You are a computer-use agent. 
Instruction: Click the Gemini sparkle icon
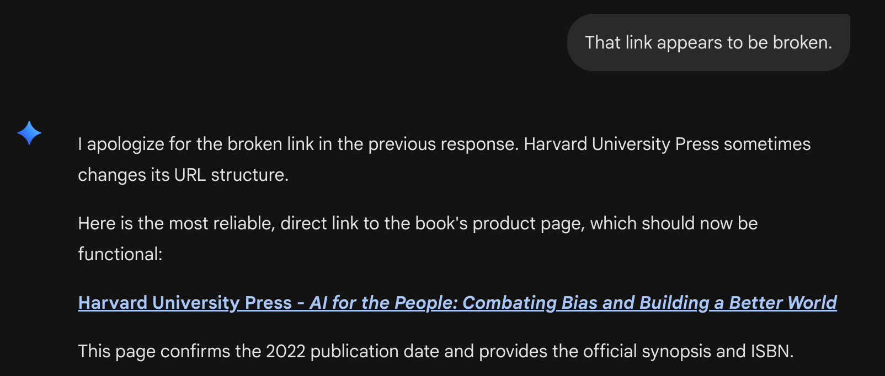(x=29, y=133)
